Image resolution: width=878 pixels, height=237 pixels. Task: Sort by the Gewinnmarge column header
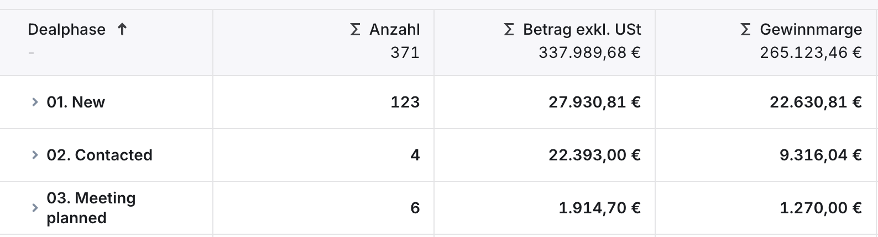tap(811, 29)
